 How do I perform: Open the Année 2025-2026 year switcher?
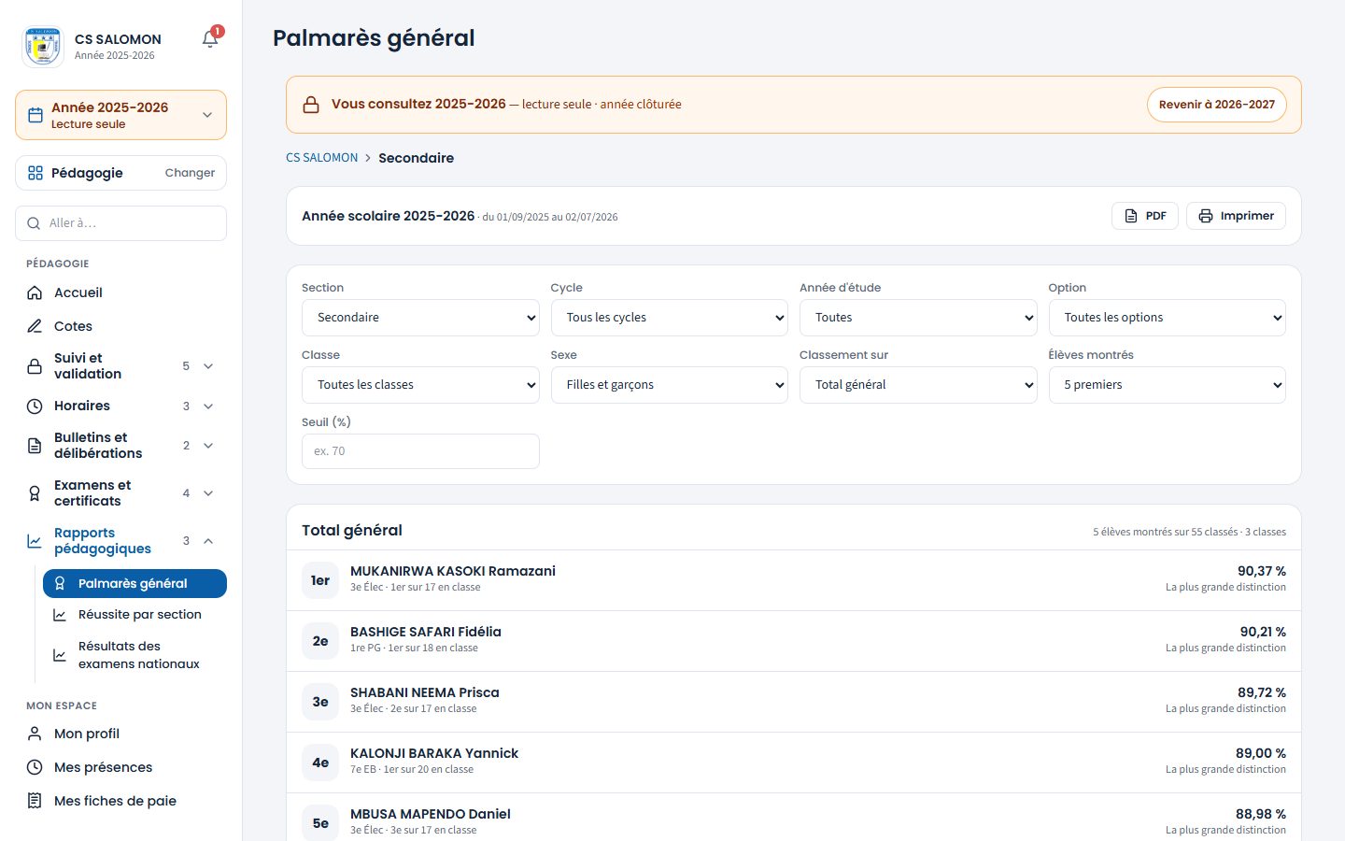pyautogui.click(x=120, y=115)
